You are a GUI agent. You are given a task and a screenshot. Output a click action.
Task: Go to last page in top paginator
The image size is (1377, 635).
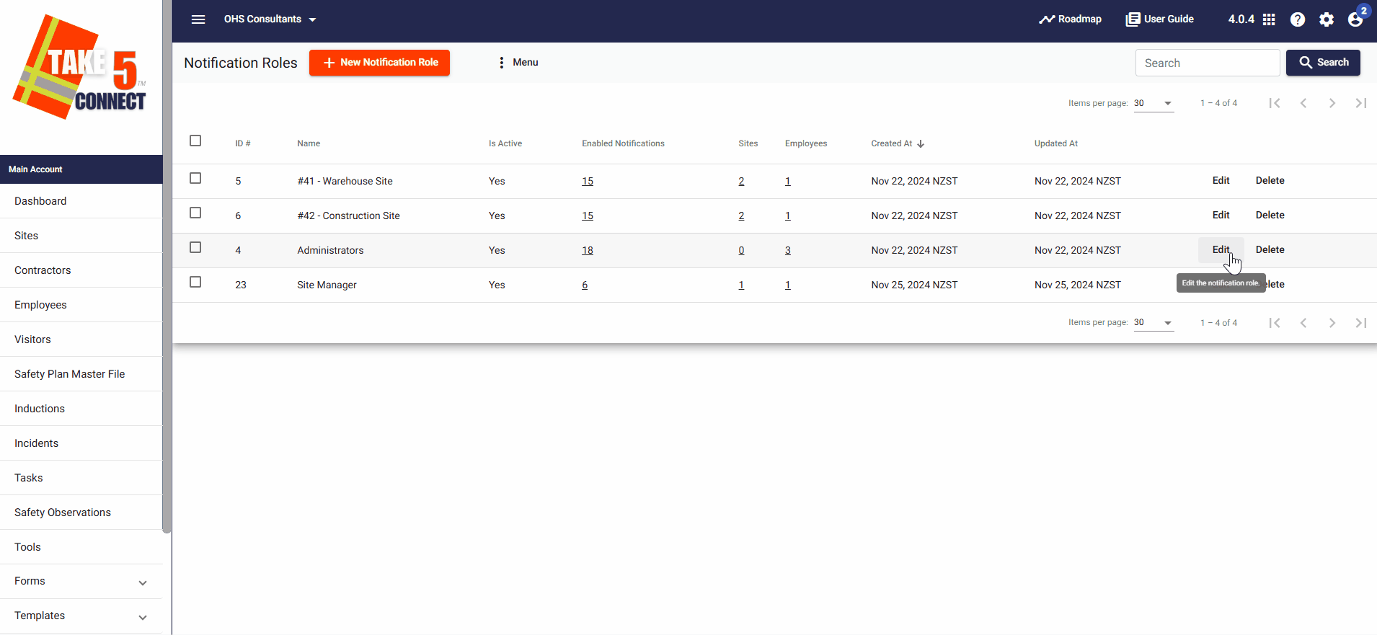coord(1361,103)
